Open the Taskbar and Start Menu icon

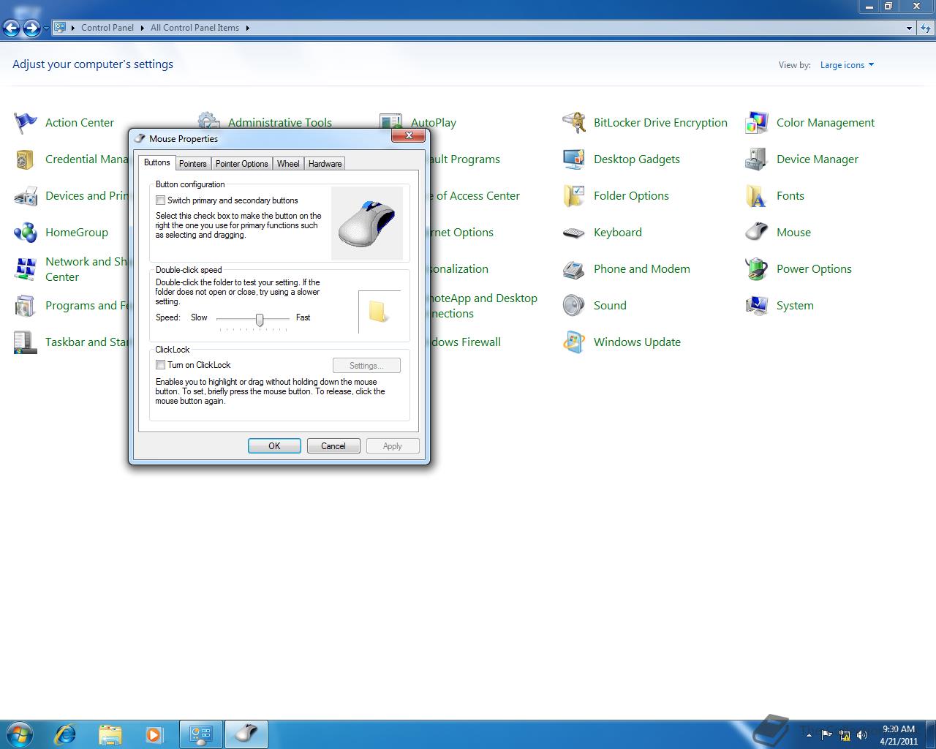[x=26, y=342]
